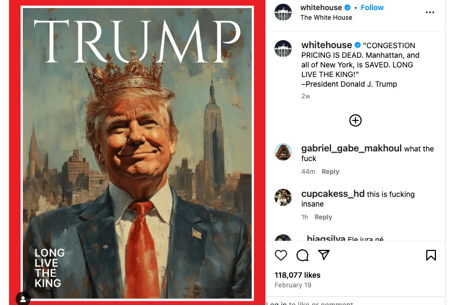This screenshot has height=305, width=452.
Task: Open cupcakess_hd username link
Action: coord(332,194)
